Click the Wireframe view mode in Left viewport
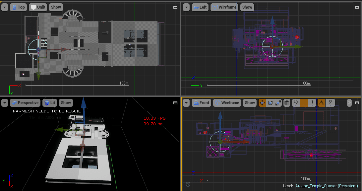The image size is (362, 191). (x=224, y=7)
